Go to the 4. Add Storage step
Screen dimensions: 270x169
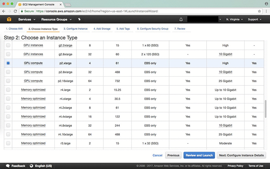pyautogui.click(x=102, y=29)
